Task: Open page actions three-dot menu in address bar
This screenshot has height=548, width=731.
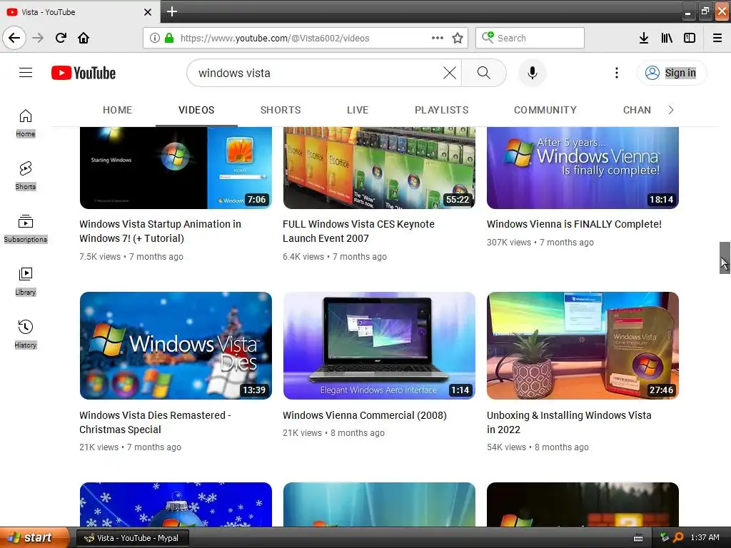Action: [x=438, y=38]
